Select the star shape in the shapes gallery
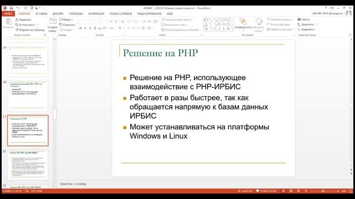 point(228,29)
